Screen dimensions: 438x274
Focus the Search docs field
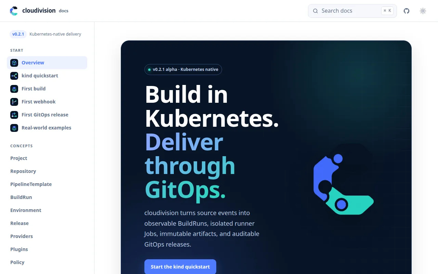[352, 11]
